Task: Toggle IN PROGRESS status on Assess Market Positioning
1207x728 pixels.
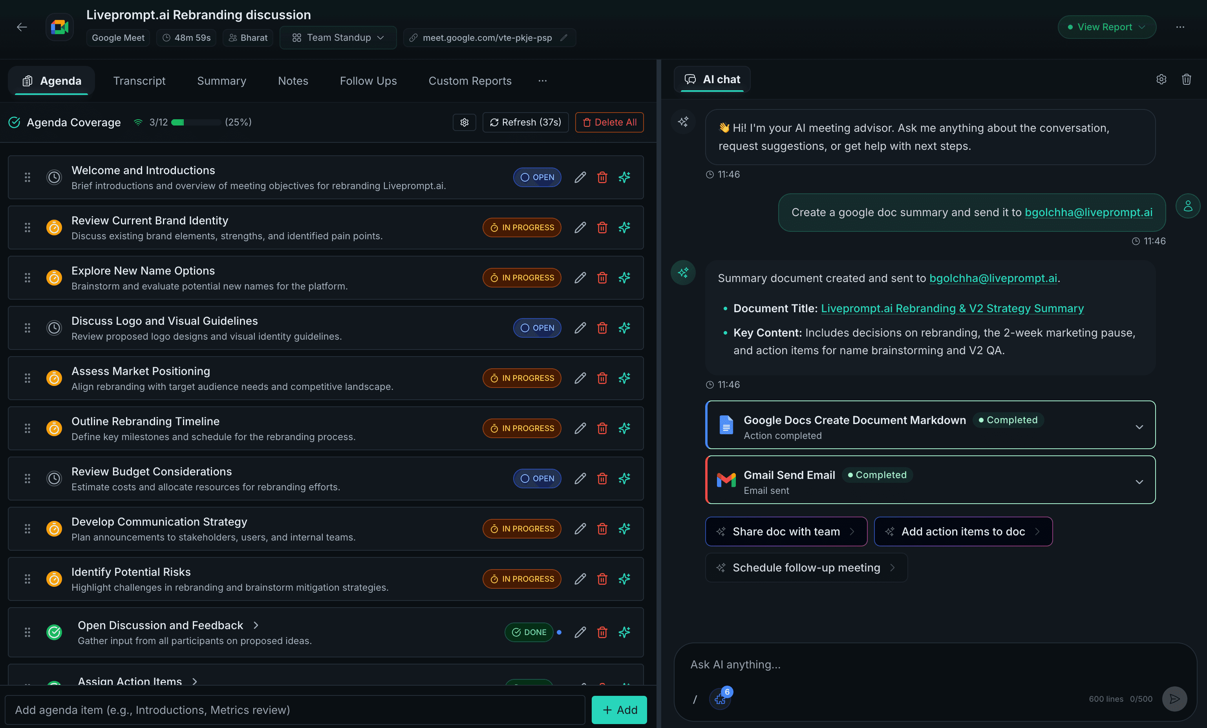Action: coord(521,378)
